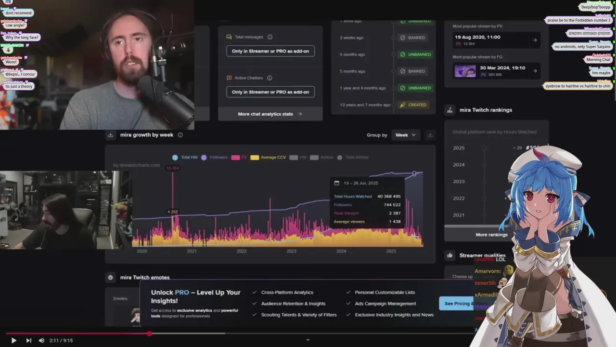Viewport: 616px width, 347px height.
Task: Click chat message 'Beep/bop'boopp'
Action: [596, 7]
